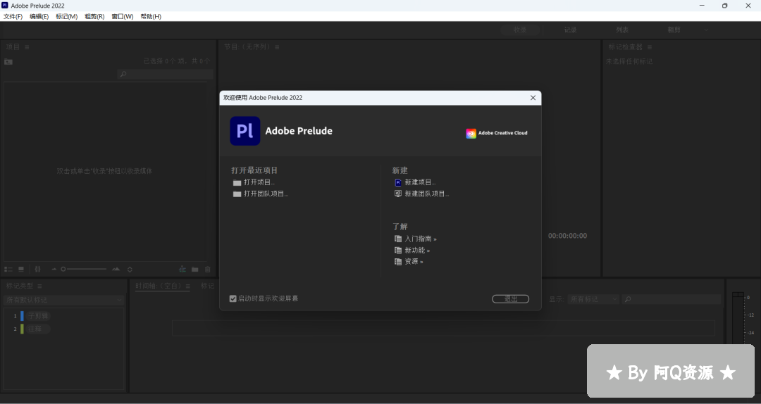Create a new project via 新建项目
Image resolution: width=761 pixels, height=404 pixels.
pos(415,182)
